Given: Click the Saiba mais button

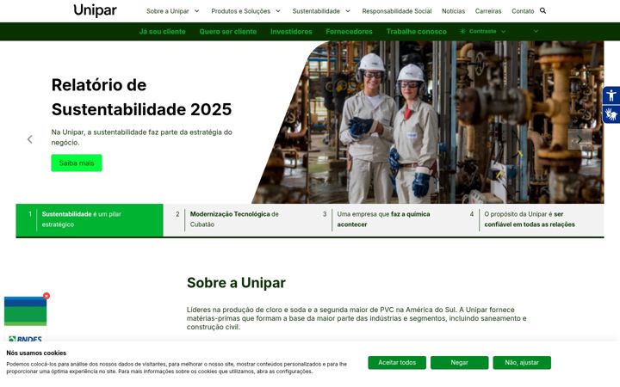Looking at the screenshot, I should (77, 163).
